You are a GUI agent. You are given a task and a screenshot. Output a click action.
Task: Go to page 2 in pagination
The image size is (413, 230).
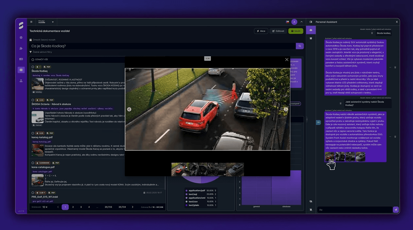tap(73, 207)
